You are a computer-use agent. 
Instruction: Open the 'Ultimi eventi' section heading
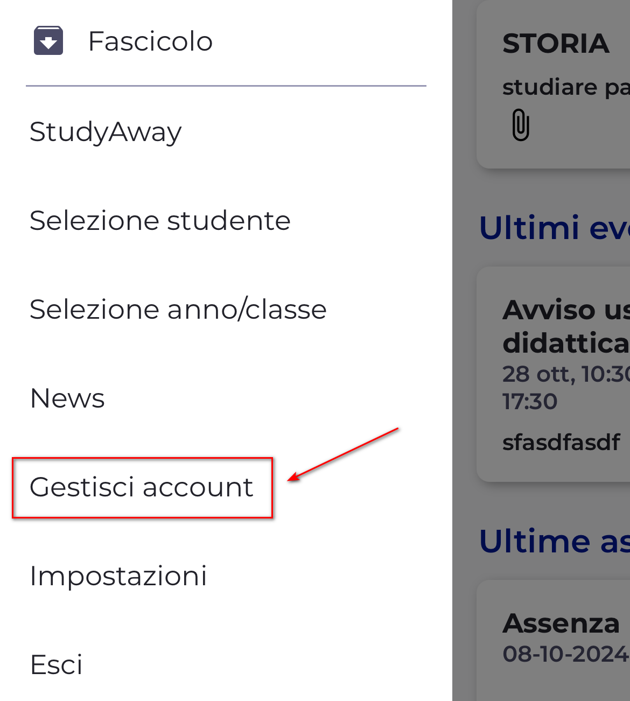click(554, 228)
